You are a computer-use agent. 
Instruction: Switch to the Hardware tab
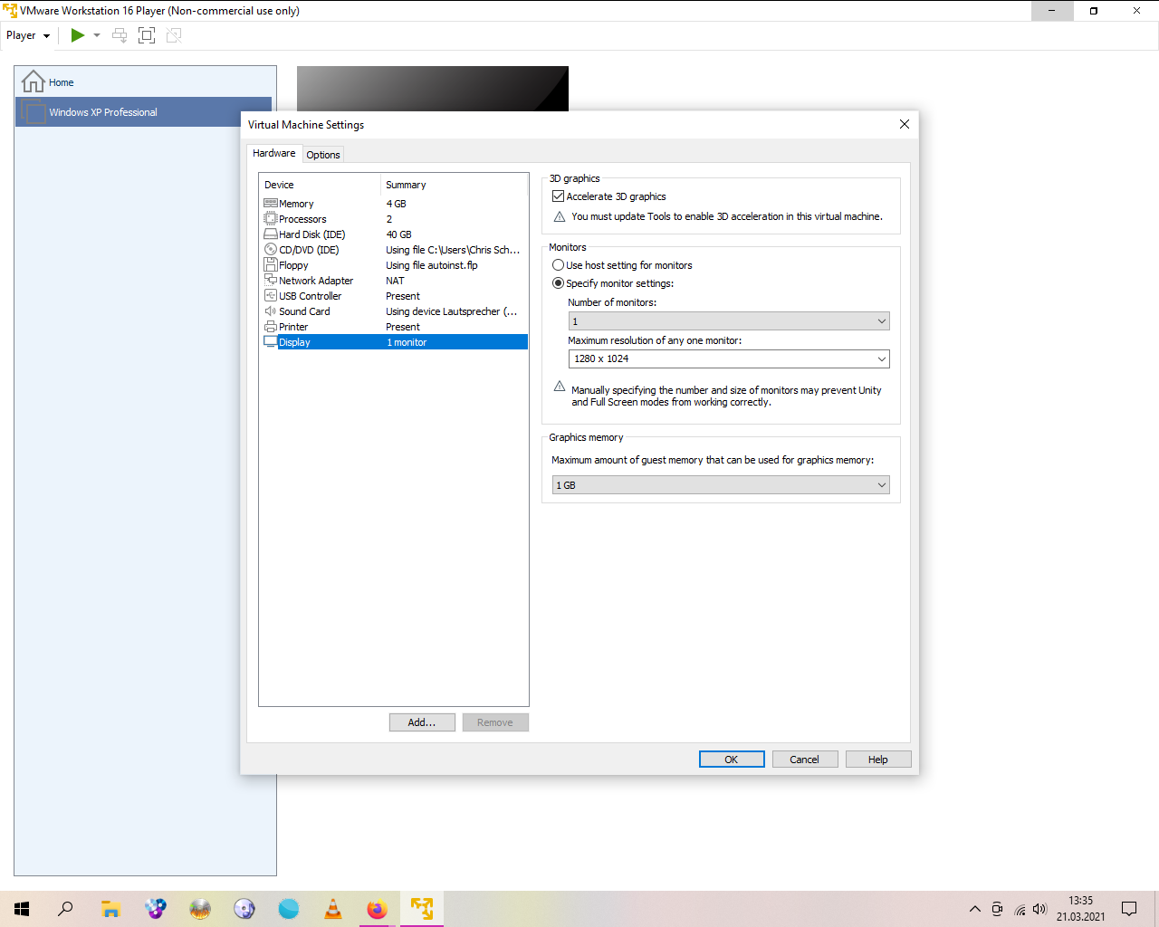(x=273, y=154)
